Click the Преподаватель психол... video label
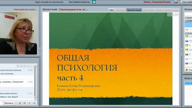The height and width of the screenshot is (108, 192). click(25, 9)
